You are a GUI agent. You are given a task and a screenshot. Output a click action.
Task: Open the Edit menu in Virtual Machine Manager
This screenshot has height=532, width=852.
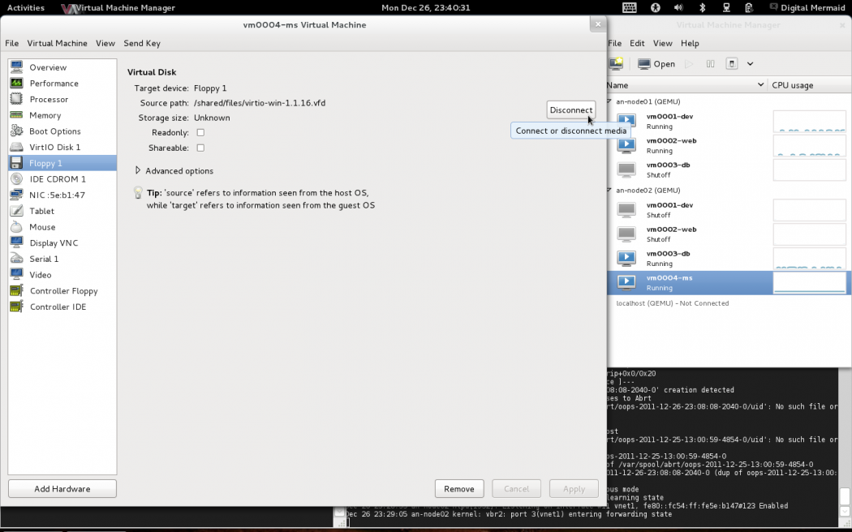pos(637,43)
